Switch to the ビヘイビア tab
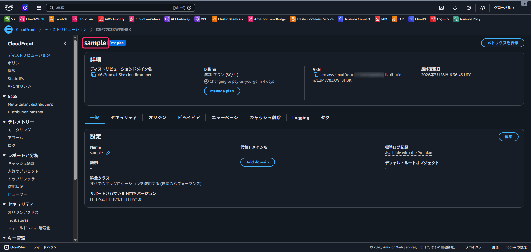Screen dimensions: 531x252 tap(189, 118)
